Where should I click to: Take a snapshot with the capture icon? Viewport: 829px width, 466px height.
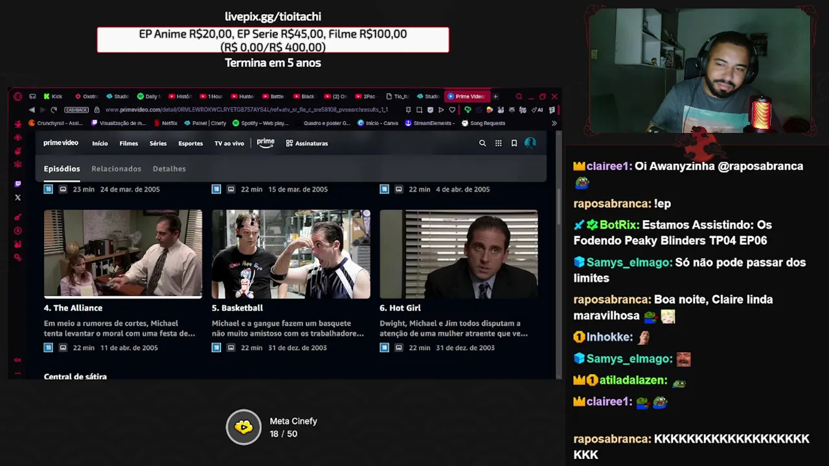pos(419,110)
